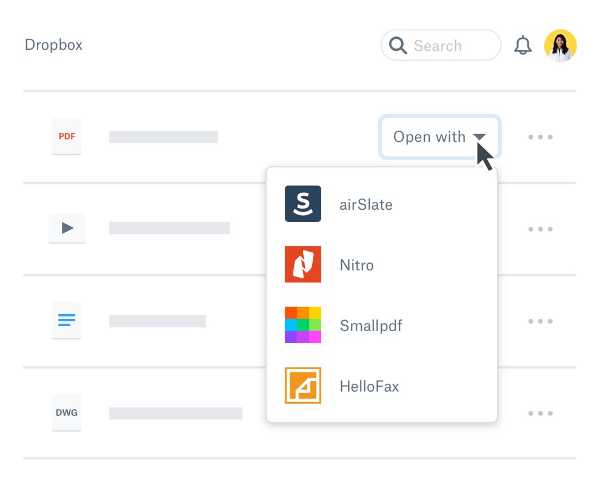600x485 pixels.
Task: Choose Smallpdf from the Open with menu
Action: 371,326
